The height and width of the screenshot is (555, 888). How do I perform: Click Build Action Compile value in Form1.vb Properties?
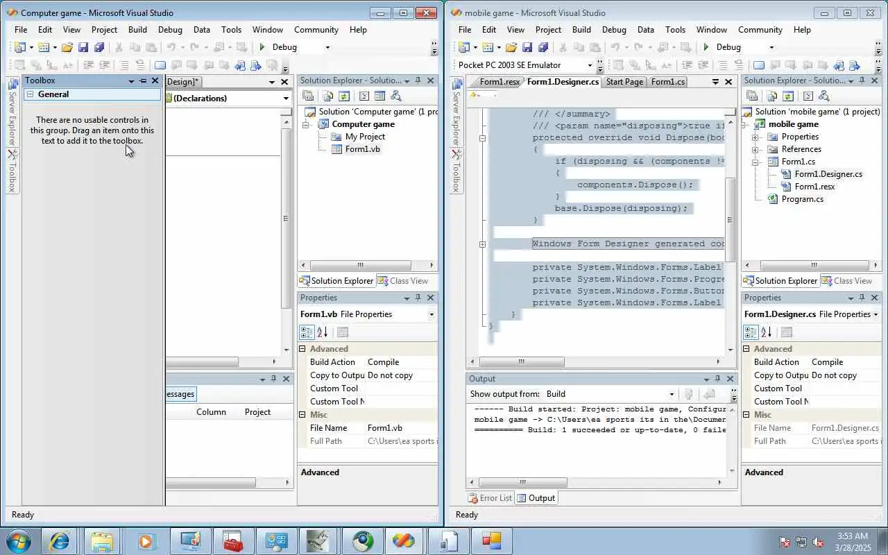[400, 362]
